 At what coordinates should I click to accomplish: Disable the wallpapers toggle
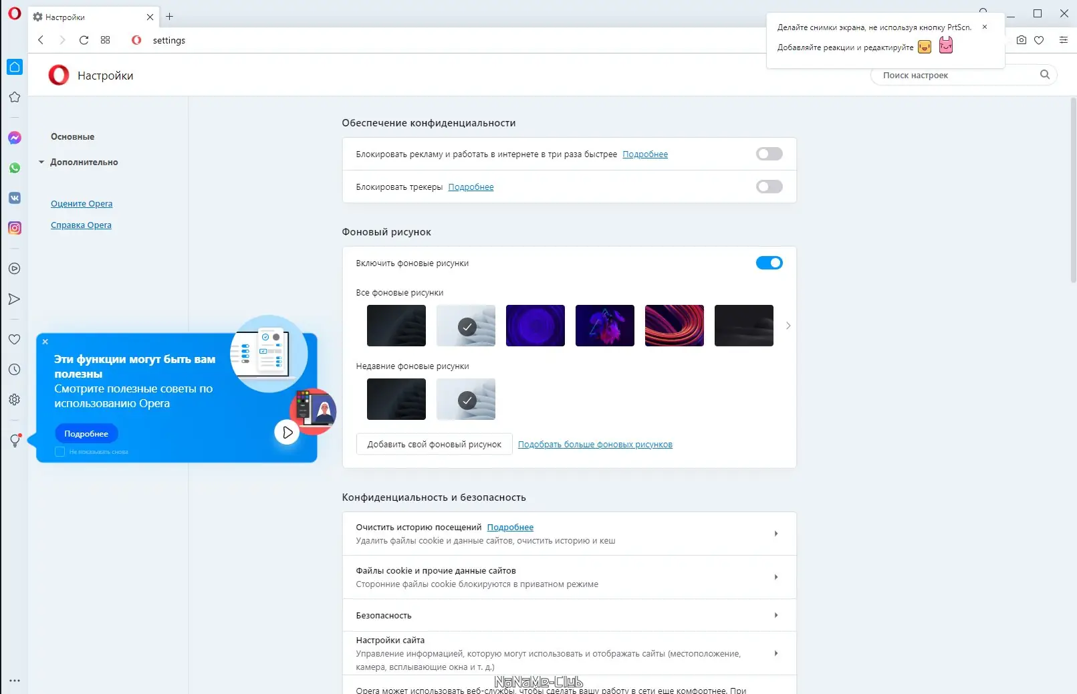[769, 263]
